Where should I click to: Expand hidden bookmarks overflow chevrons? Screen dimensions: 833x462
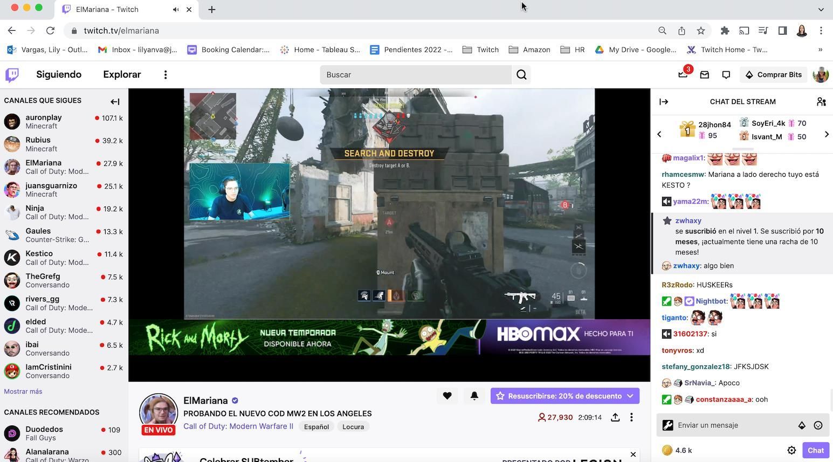click(820, 50)
